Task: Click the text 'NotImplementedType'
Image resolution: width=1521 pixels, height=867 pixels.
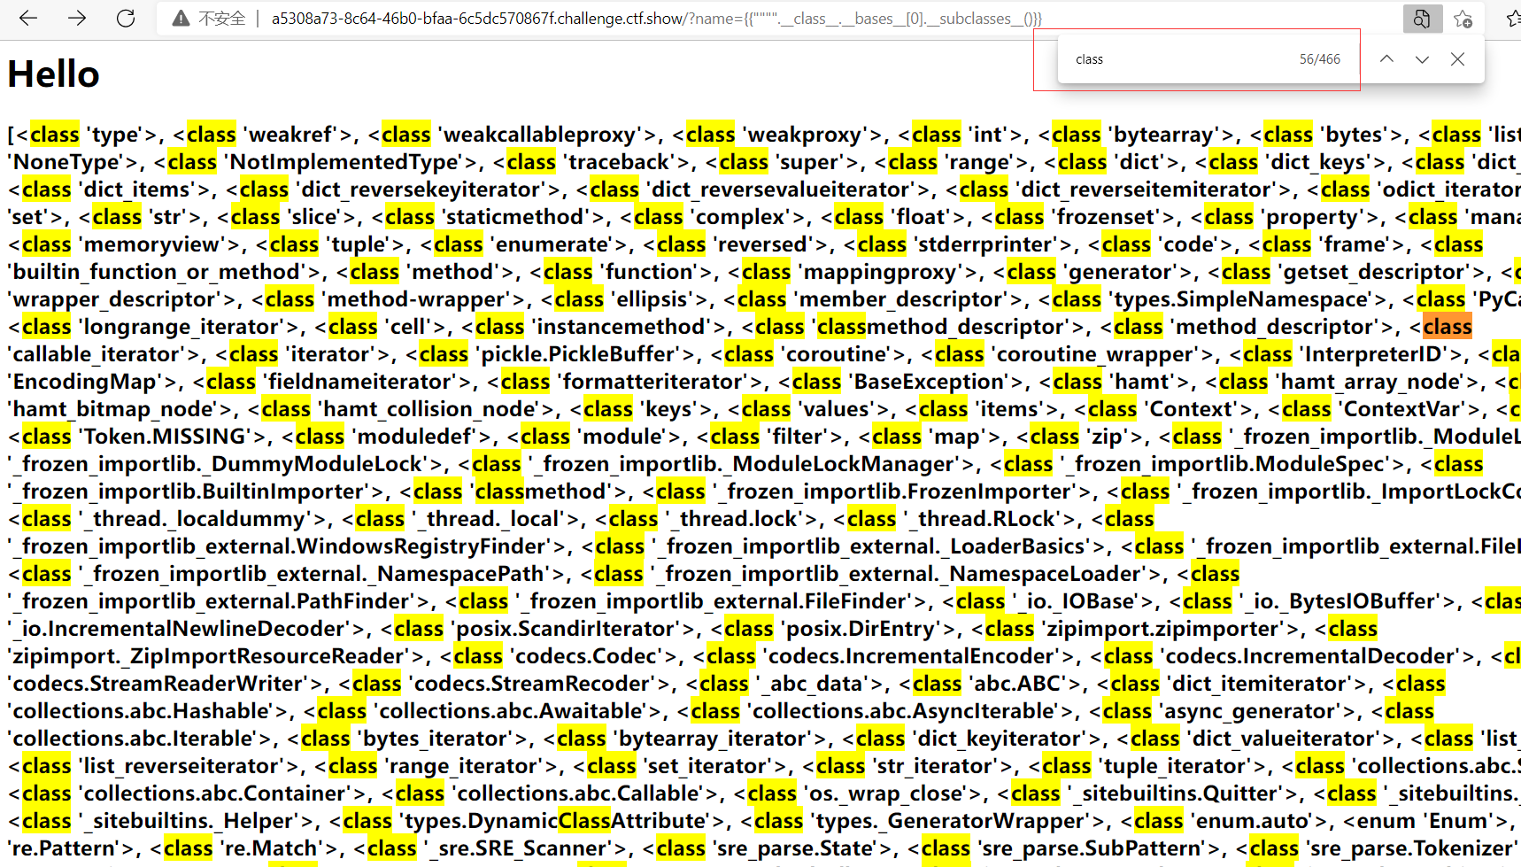Action: [x=345, y=162]
